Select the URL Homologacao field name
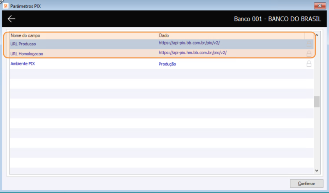The image size is (329, 193). tap(27, 54)
